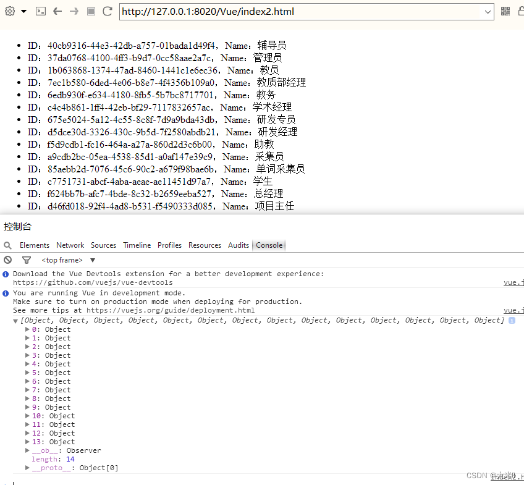Open the settings gear dropdown arrow
The height and width of the screenshot is (485, 524).
click(23, 11)
